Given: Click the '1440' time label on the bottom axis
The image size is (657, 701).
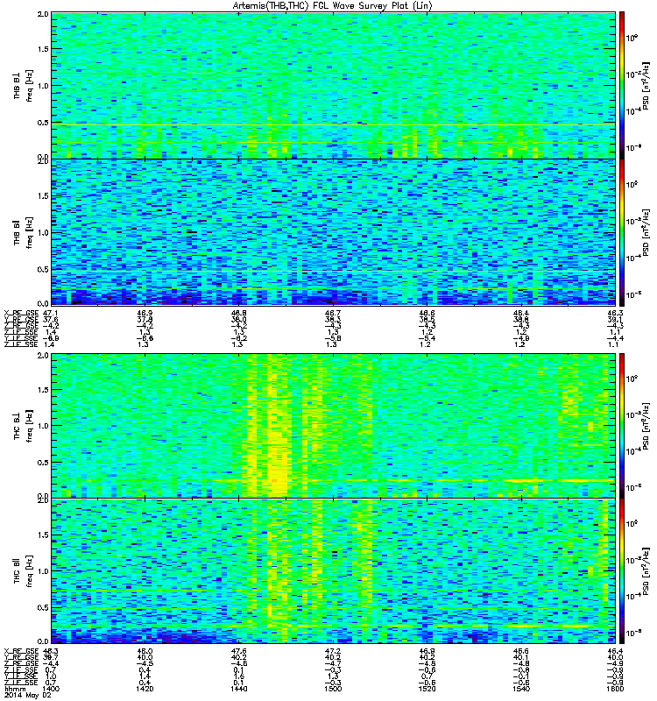Looking at the screenshot, I should pyautogui.click(x=238, y=689).
